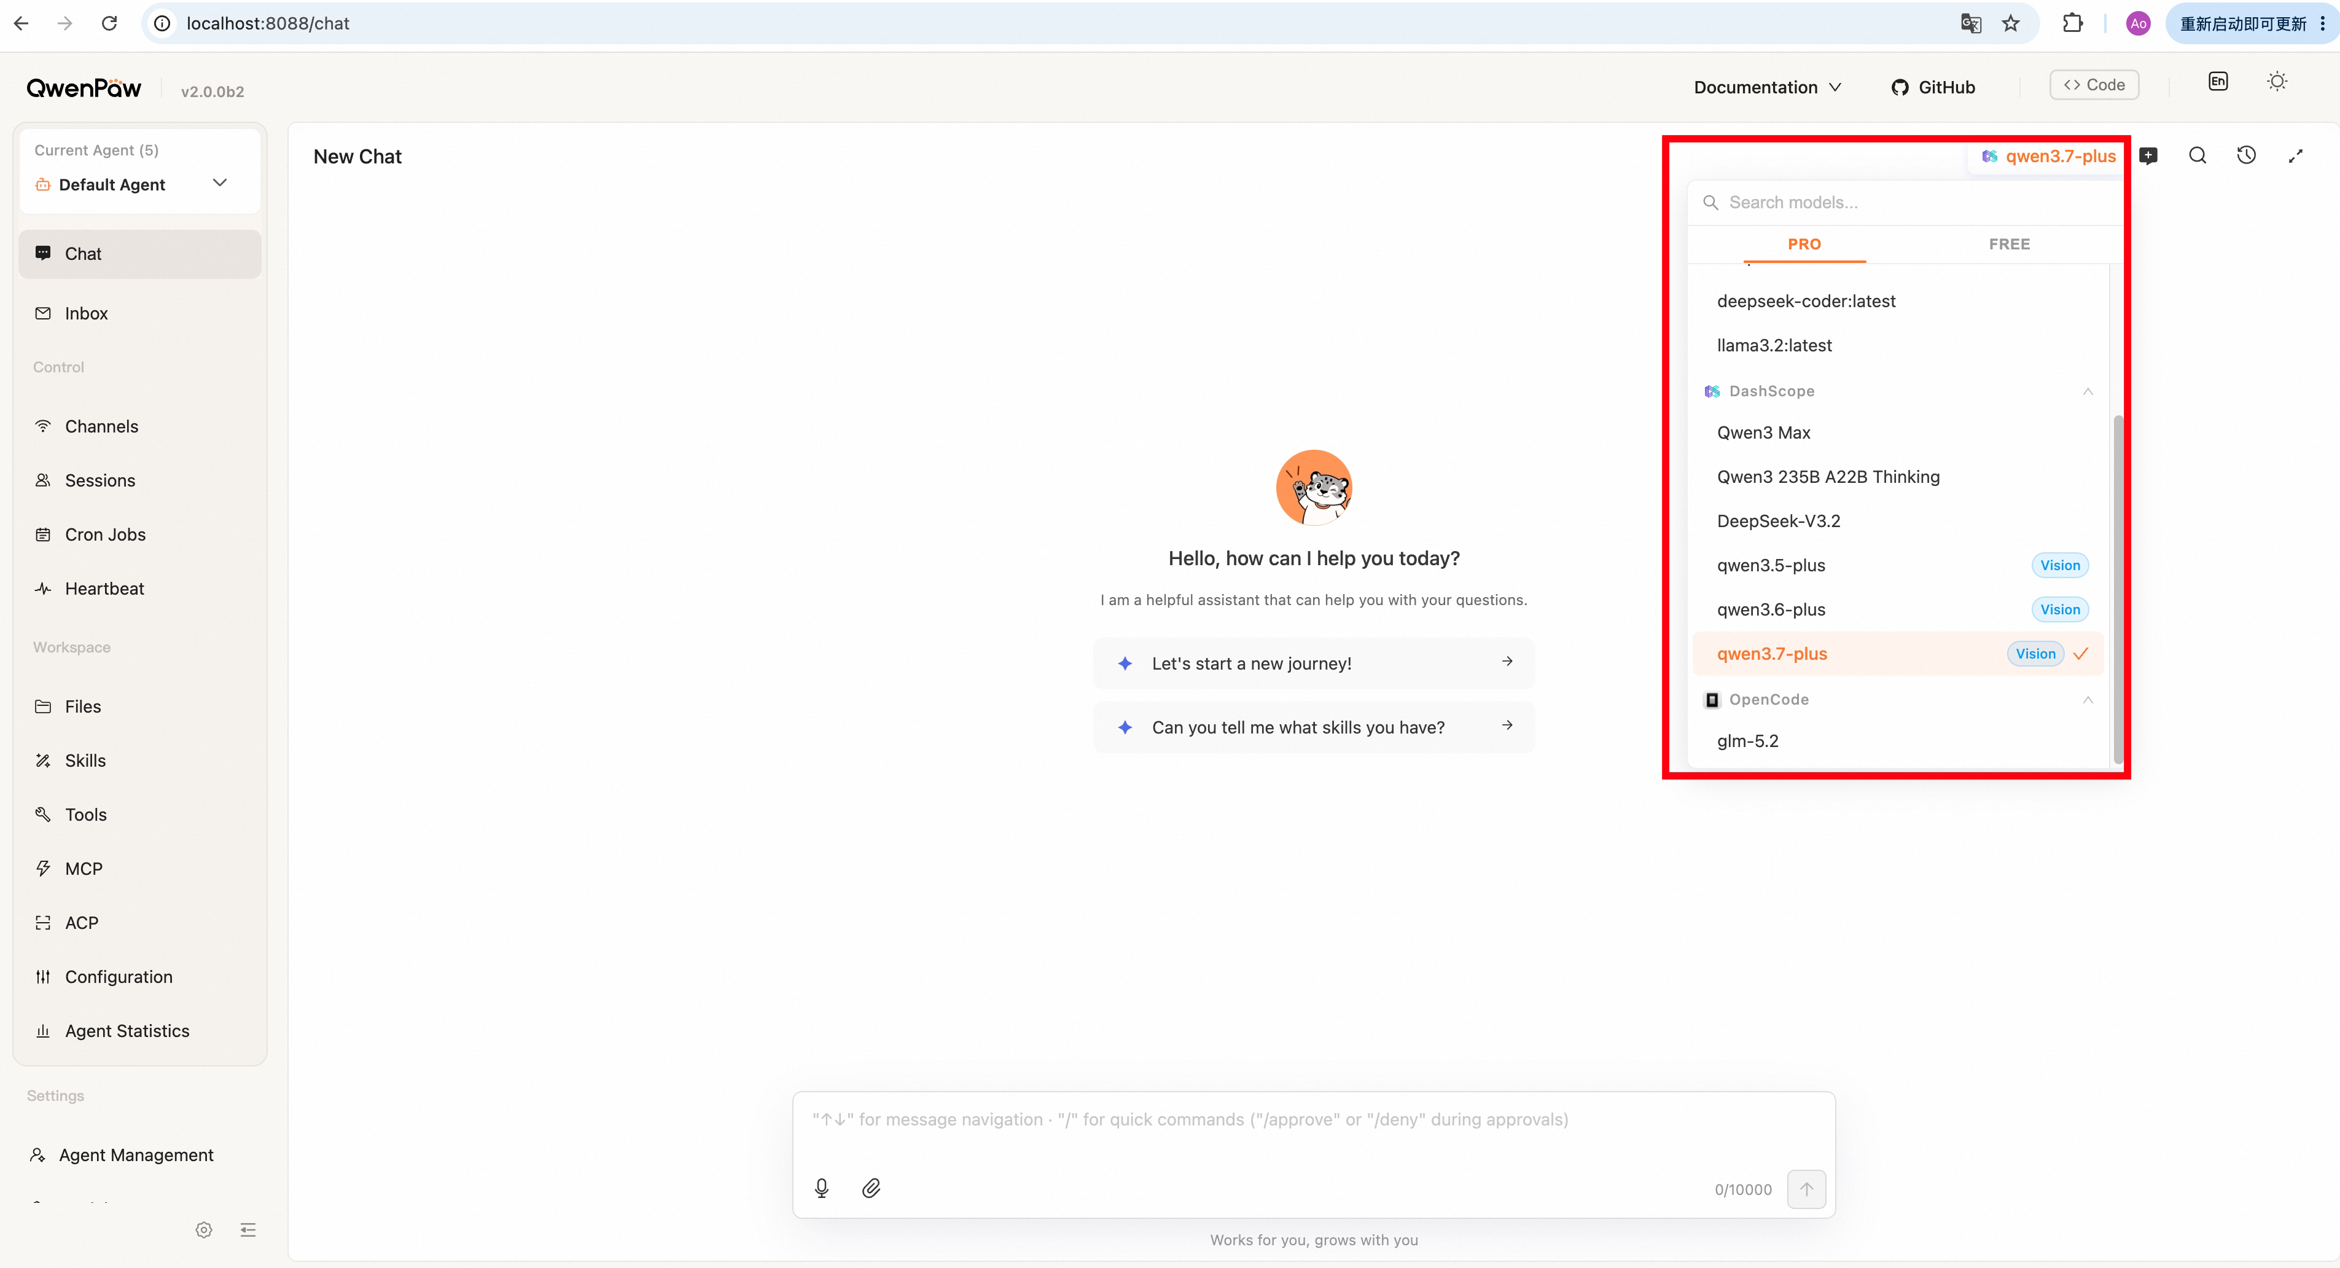The width and height of the screenshot is (2340, 1268).
Task: Click the browser address bar URL
Action: coord(268,23)
